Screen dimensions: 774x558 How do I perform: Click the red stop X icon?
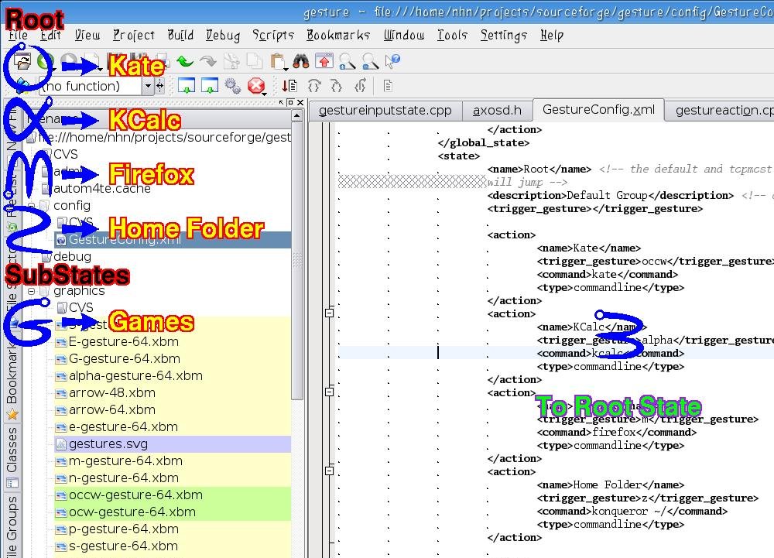click(x=255, y=86)
